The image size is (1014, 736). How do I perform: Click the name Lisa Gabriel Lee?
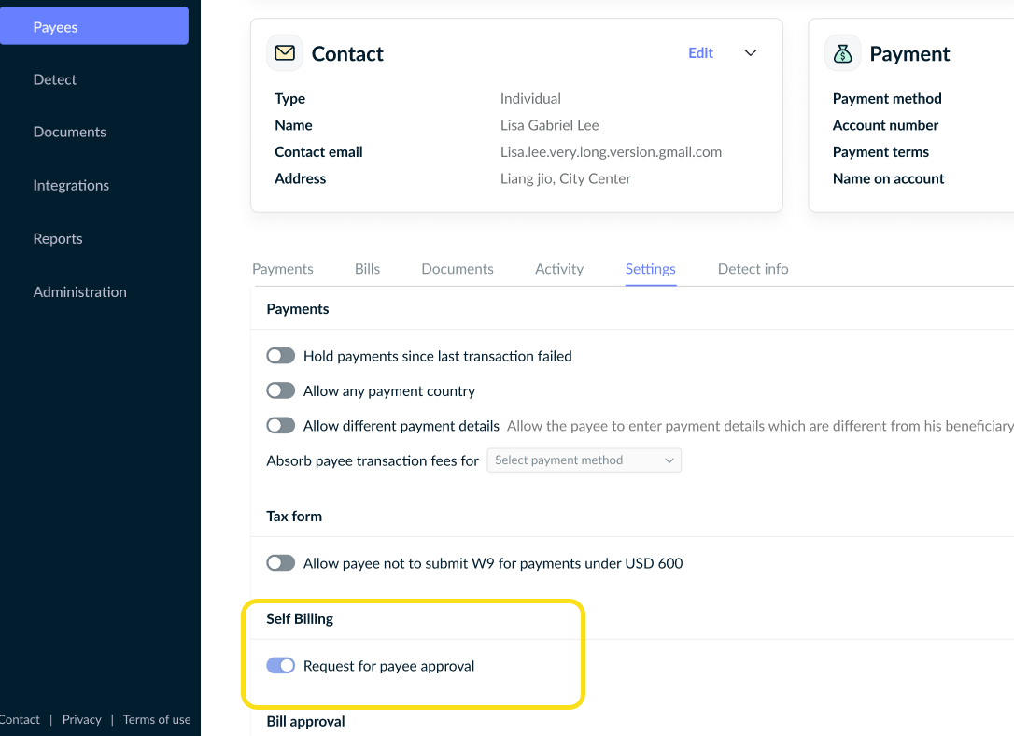tap(550, 125)
